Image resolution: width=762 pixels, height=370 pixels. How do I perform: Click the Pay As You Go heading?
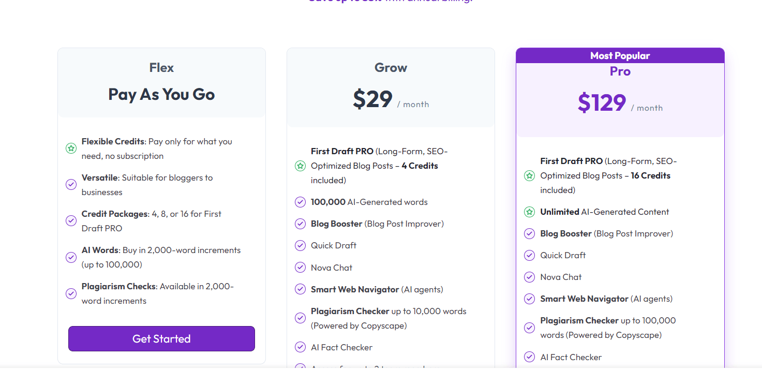161,94
